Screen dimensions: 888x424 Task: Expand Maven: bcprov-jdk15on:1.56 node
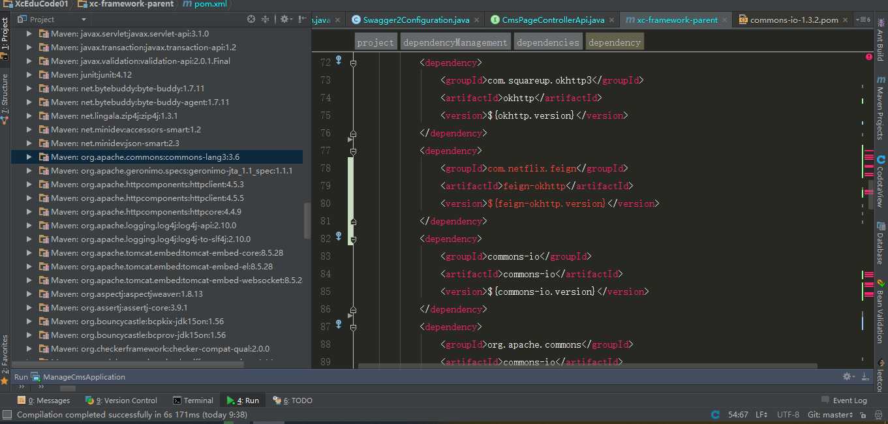(29, 335)
